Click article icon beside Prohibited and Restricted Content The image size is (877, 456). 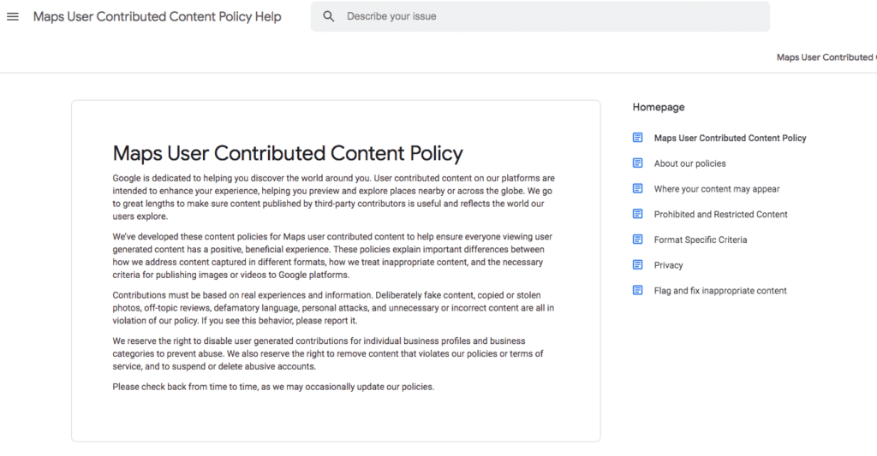pos(637,214)
